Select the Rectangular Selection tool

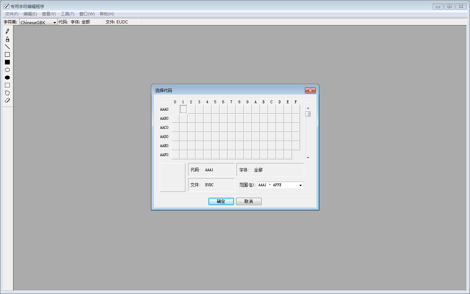click(x=7, y=85)
